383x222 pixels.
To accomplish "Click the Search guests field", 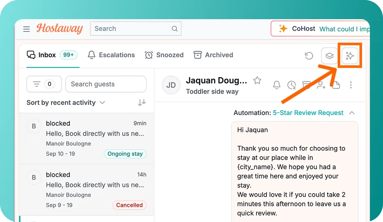I will tap(106, 84).
